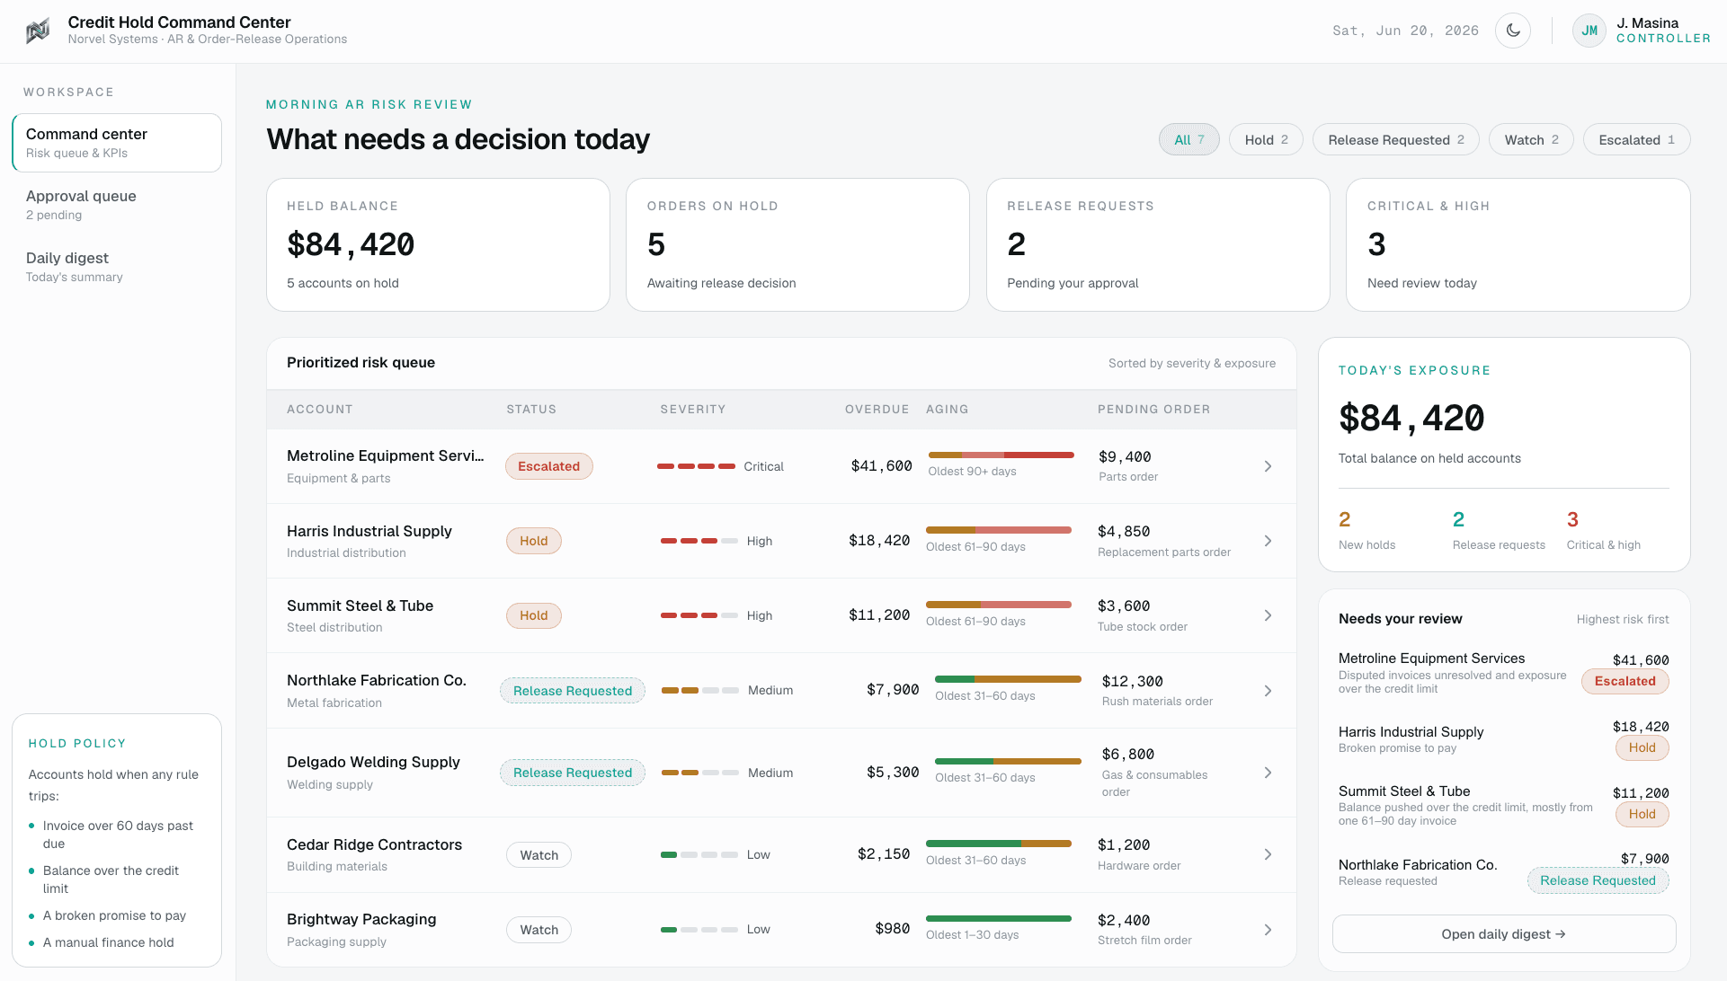Expand Metroline Equipment row chevron
This screenshot has width=1727, height=981.
point(1268,466)
